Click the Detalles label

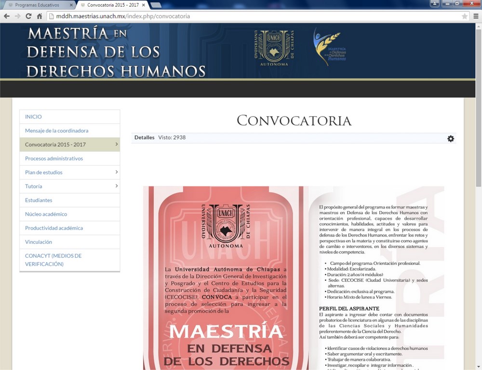[144, 137]
